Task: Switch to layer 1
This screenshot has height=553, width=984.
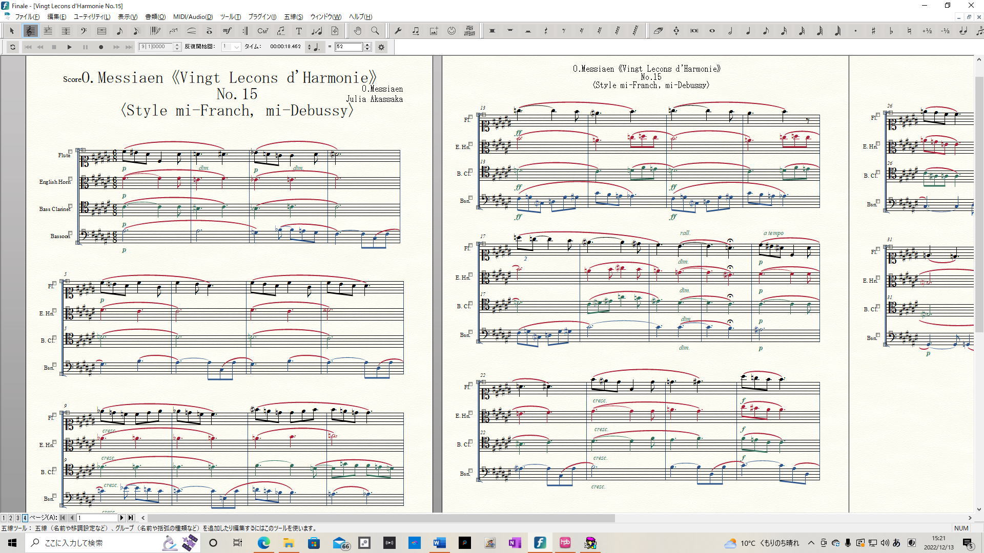Action: [x=4, y=518]
